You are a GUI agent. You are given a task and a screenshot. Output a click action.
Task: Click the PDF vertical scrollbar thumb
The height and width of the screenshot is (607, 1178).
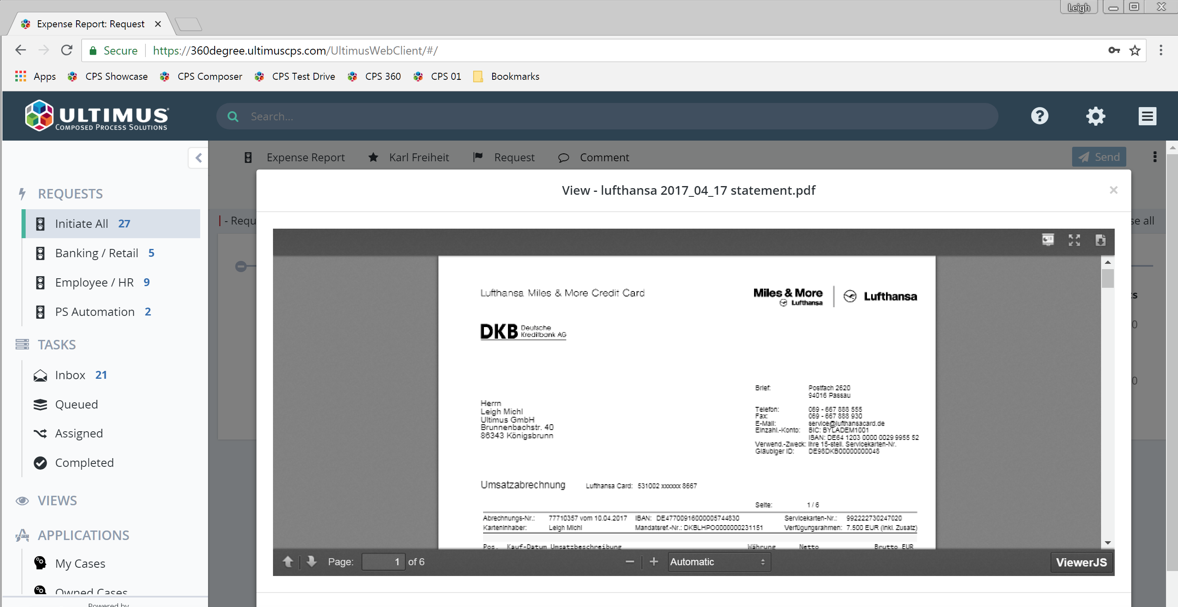(1108, 278)
